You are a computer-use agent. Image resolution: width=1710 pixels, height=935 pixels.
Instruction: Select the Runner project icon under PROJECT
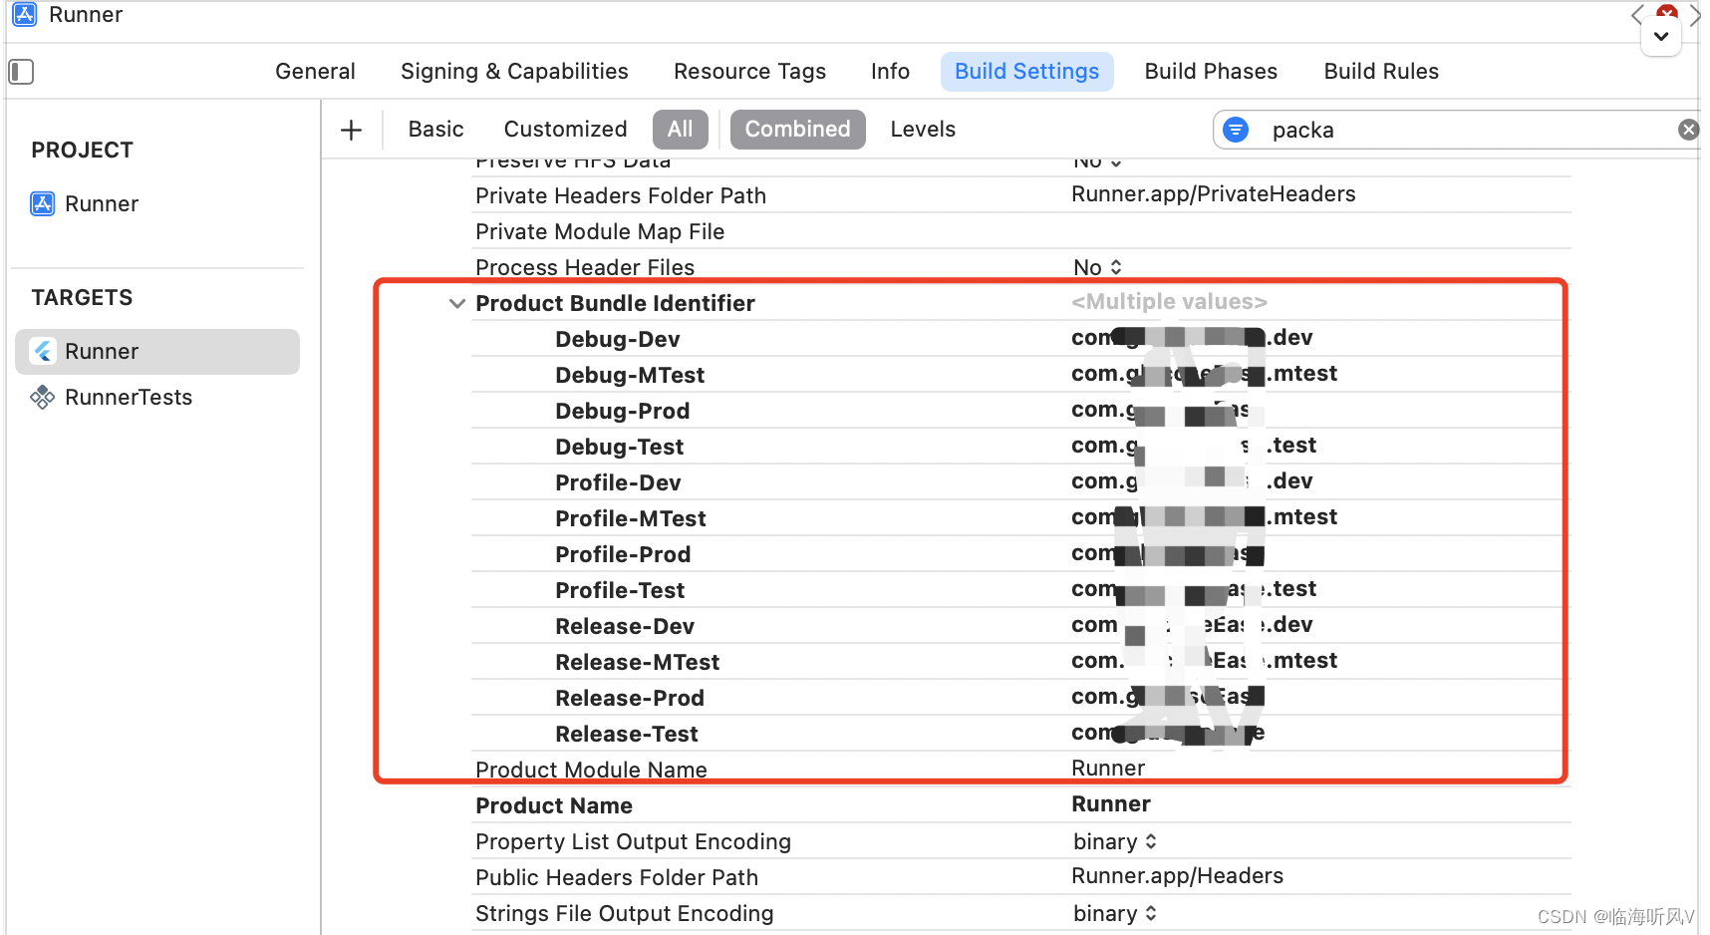(x=42, y=204)
